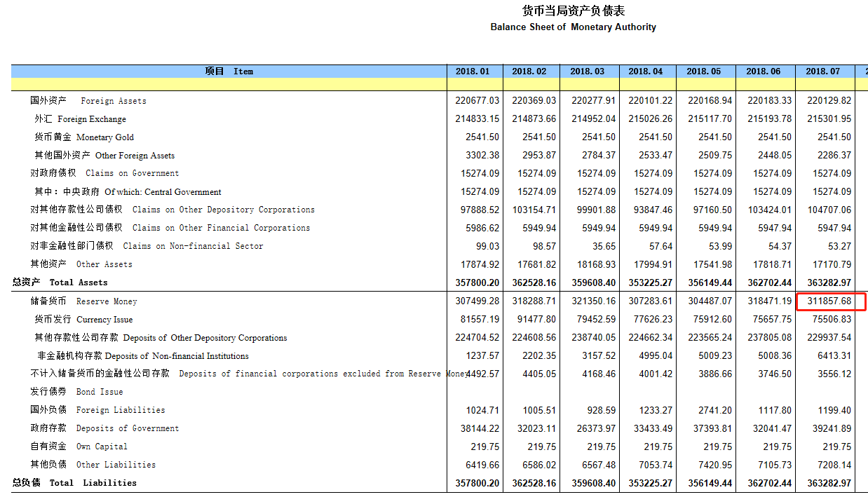
Task: Select Reserve Money value 304487.07
Action: [710, 301]
